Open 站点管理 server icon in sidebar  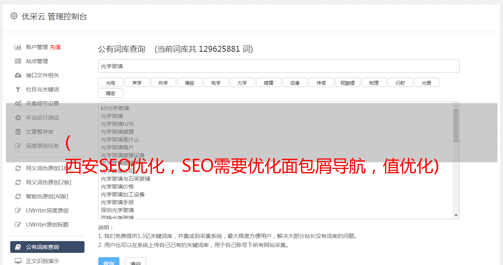tap(18, 61)
